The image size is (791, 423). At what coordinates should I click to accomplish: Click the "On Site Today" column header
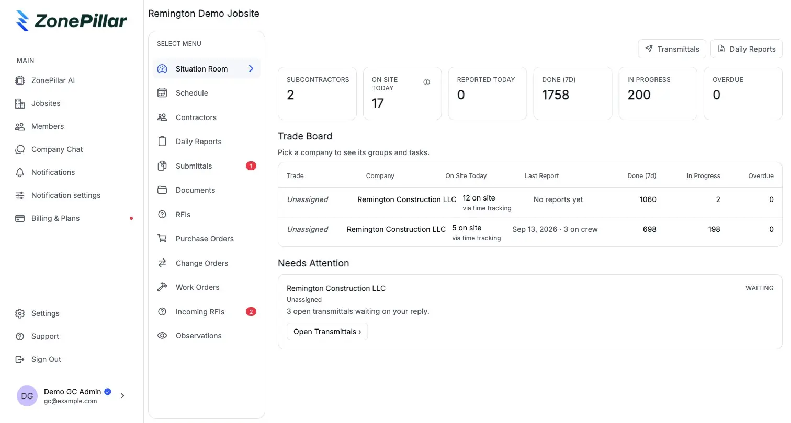coord(466,176)
